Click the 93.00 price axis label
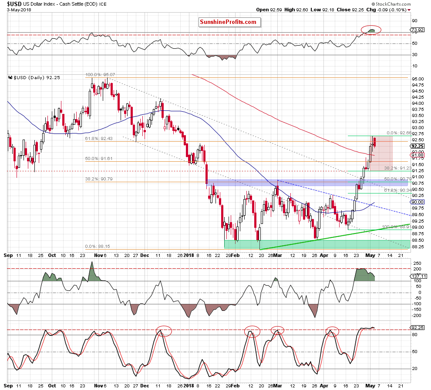The image size is (431, 390). coord(418,128)
